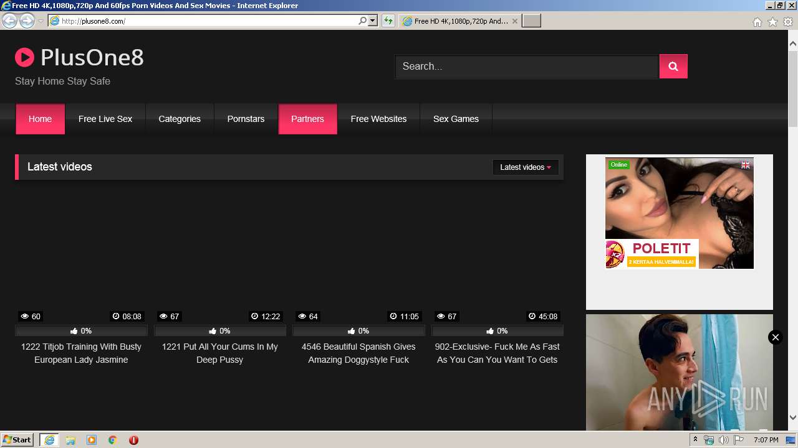Click the PlusOne8 site title

(92, 58)
